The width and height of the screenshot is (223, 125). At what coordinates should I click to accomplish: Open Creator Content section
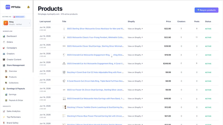14,59
